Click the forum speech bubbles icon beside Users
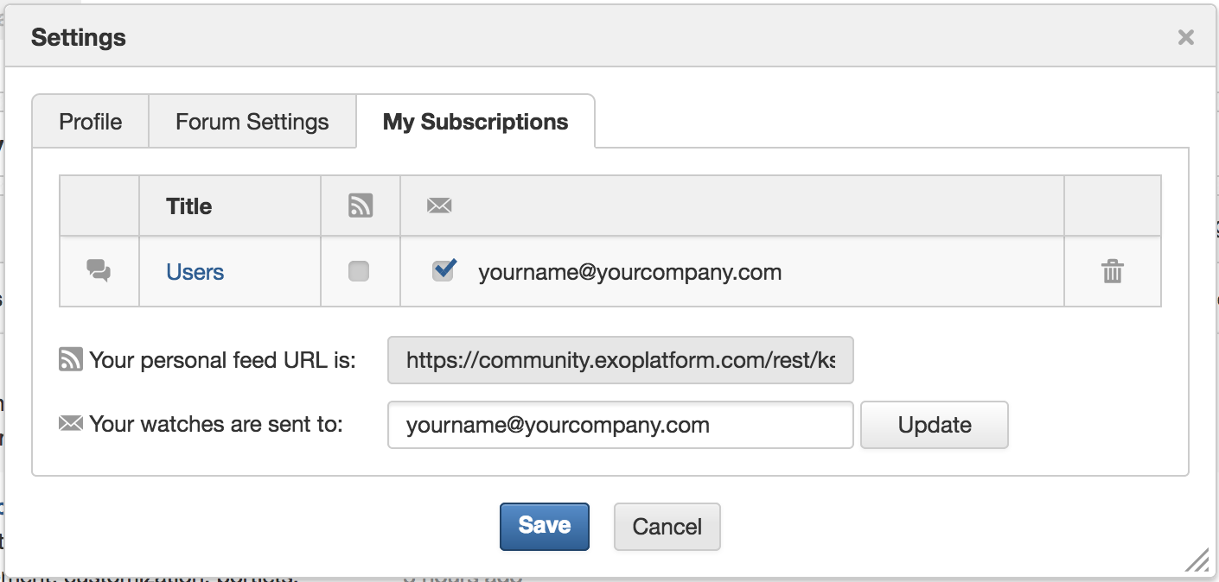 pos(99,271)
